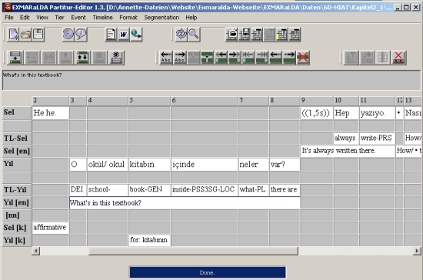Click the open format table icon
Viewport: 423px width, 280px height.
(231, 35)
